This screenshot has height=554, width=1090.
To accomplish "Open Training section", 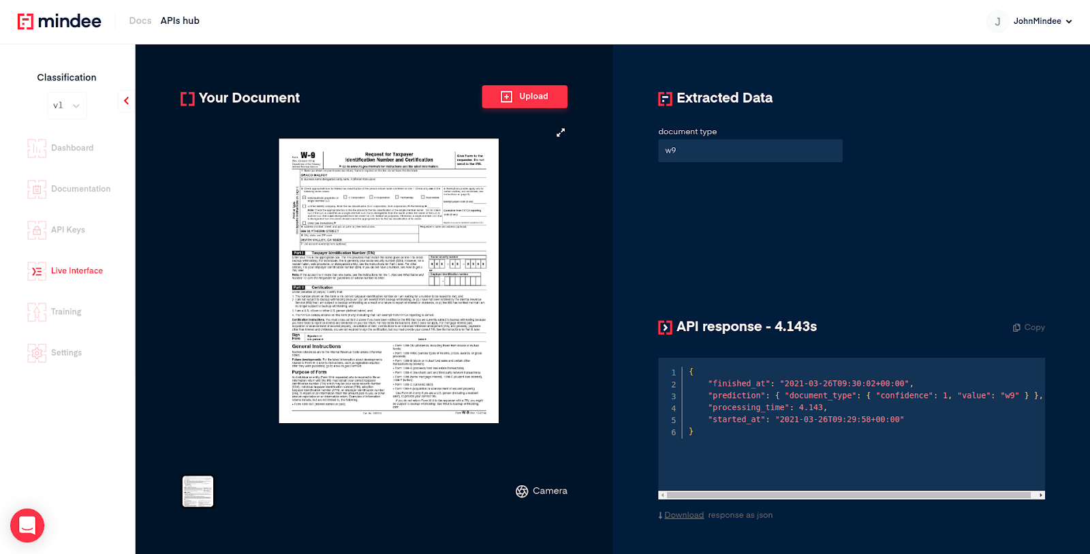I will (66, 311).
